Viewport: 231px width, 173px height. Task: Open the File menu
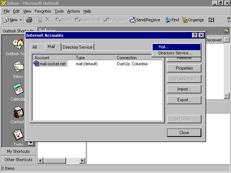(x=6, y=11)
